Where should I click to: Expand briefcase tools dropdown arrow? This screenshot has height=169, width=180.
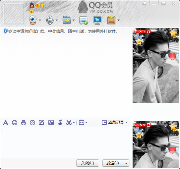[x=86, y=123]
